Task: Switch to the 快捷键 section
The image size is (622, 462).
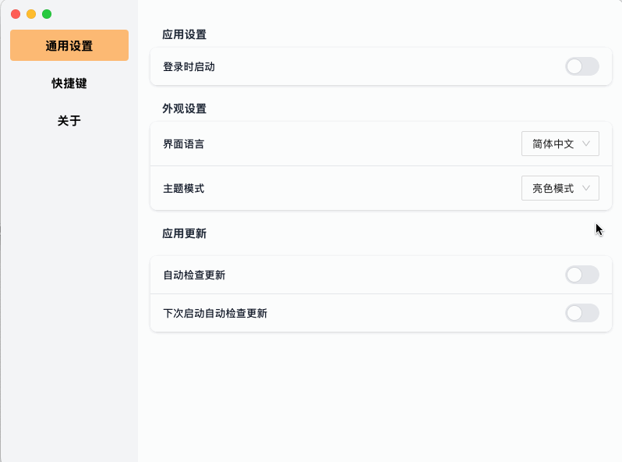Action: click(x=69, y=84)
